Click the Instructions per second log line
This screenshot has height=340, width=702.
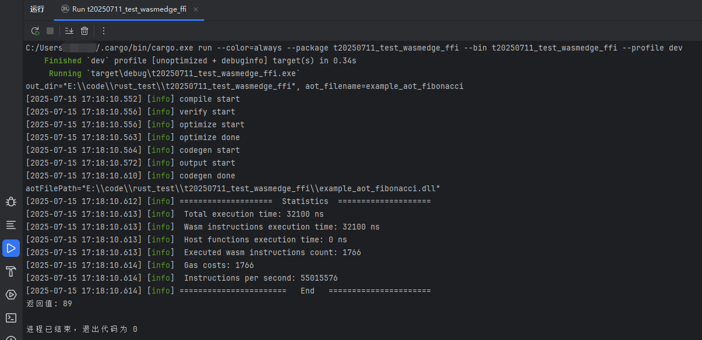coord(182,278)
